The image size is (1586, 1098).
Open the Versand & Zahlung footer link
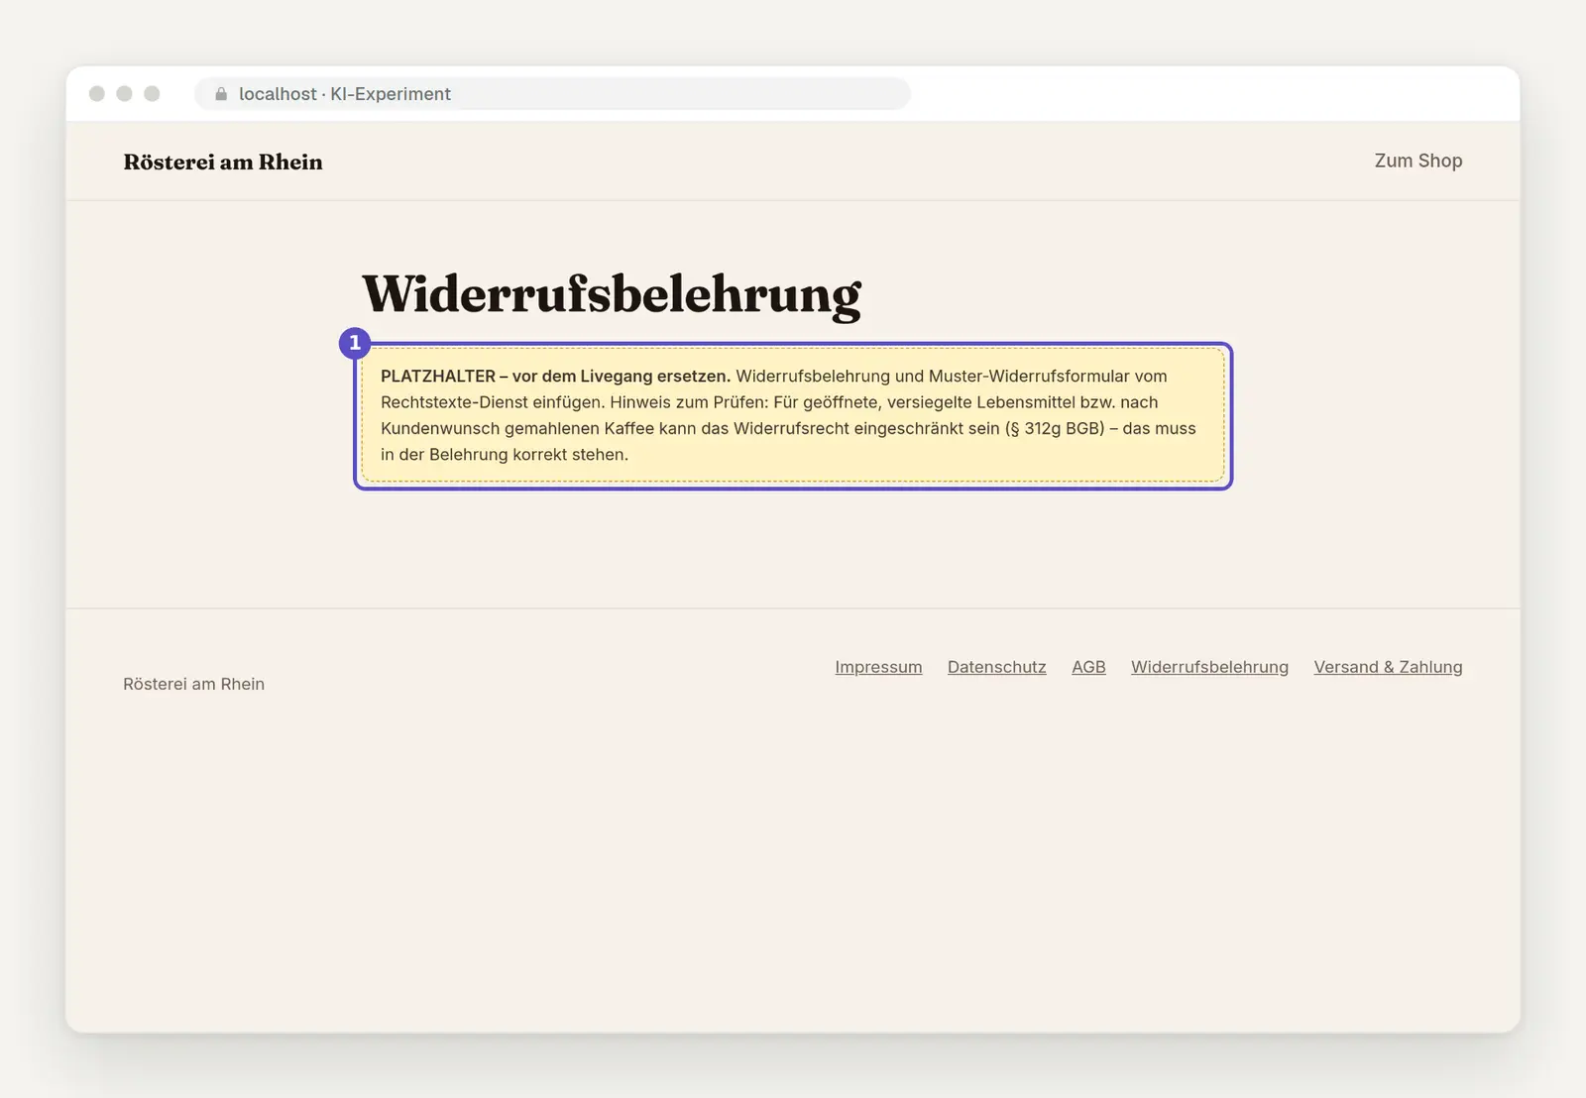coord(1388,667)
